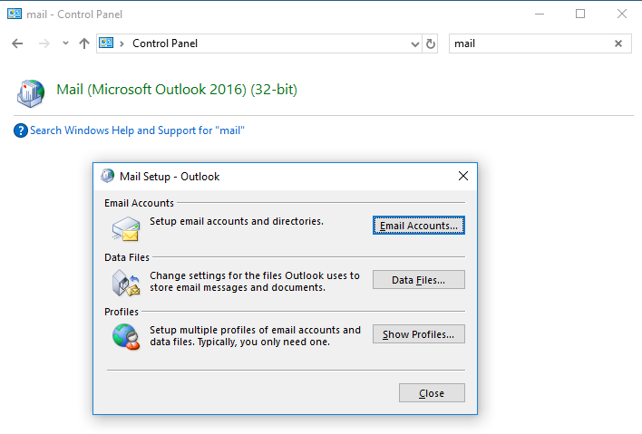
Task: Expand the breadcrumb chevron before Control Panel
Action: 122,43
